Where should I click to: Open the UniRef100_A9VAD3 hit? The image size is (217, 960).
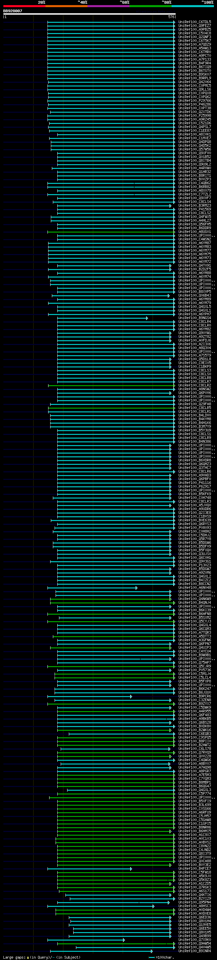click(x=195, y=475)
